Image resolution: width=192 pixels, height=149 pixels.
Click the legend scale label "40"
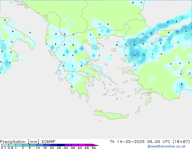(80, 148)
